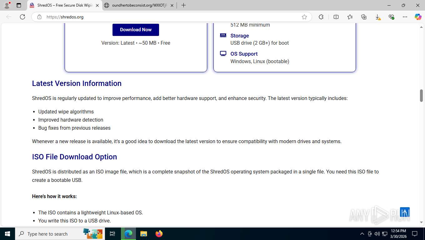Click 'Bug fixes from previous releases' item
Viewport: 425px width, 240px height.
point(74,128)
